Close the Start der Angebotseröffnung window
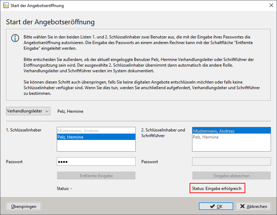The width and height of the screenshot is (277, 215). coord(271,5)
